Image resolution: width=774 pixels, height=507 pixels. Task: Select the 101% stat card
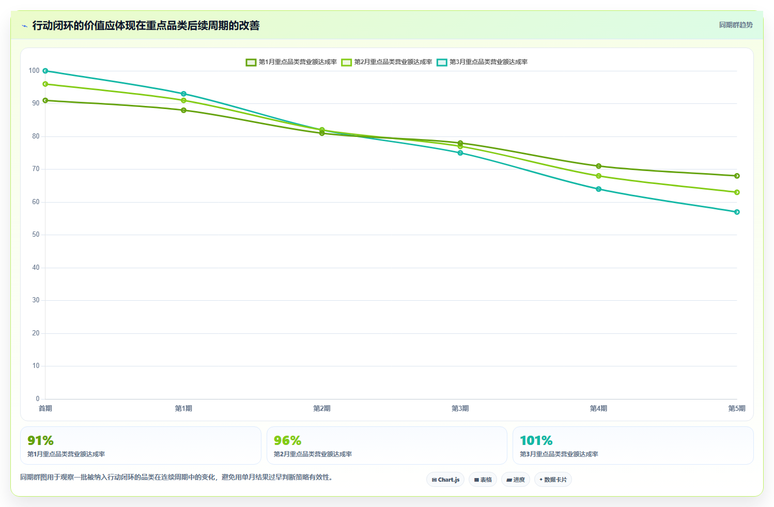(x=633, y=445)
